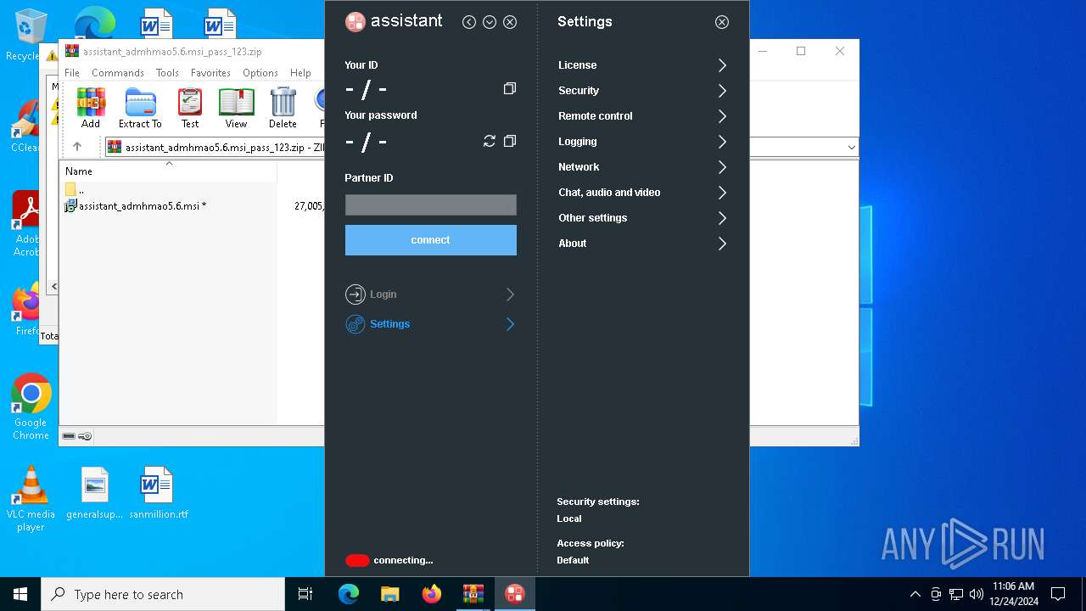Screen dimensions: 1086x611
Task: Click the View icon in WinRAR
Action: (236, 108)
